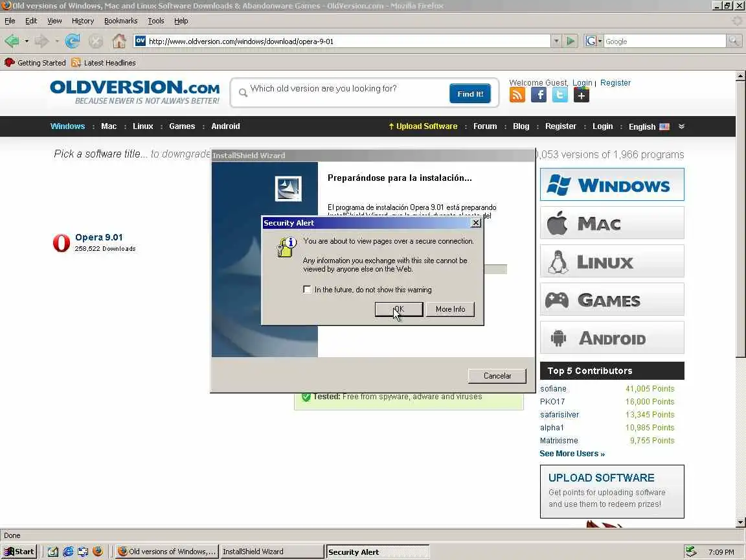
Task: Open the Bookmarks menu
Action: pos(121,21)
